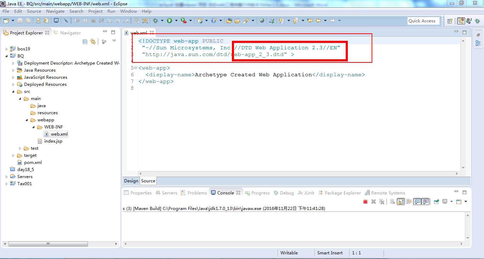The width and height of the screenshot is (484, 259).
Task: Click the Quick Access search field
Action: pos(423,21)
